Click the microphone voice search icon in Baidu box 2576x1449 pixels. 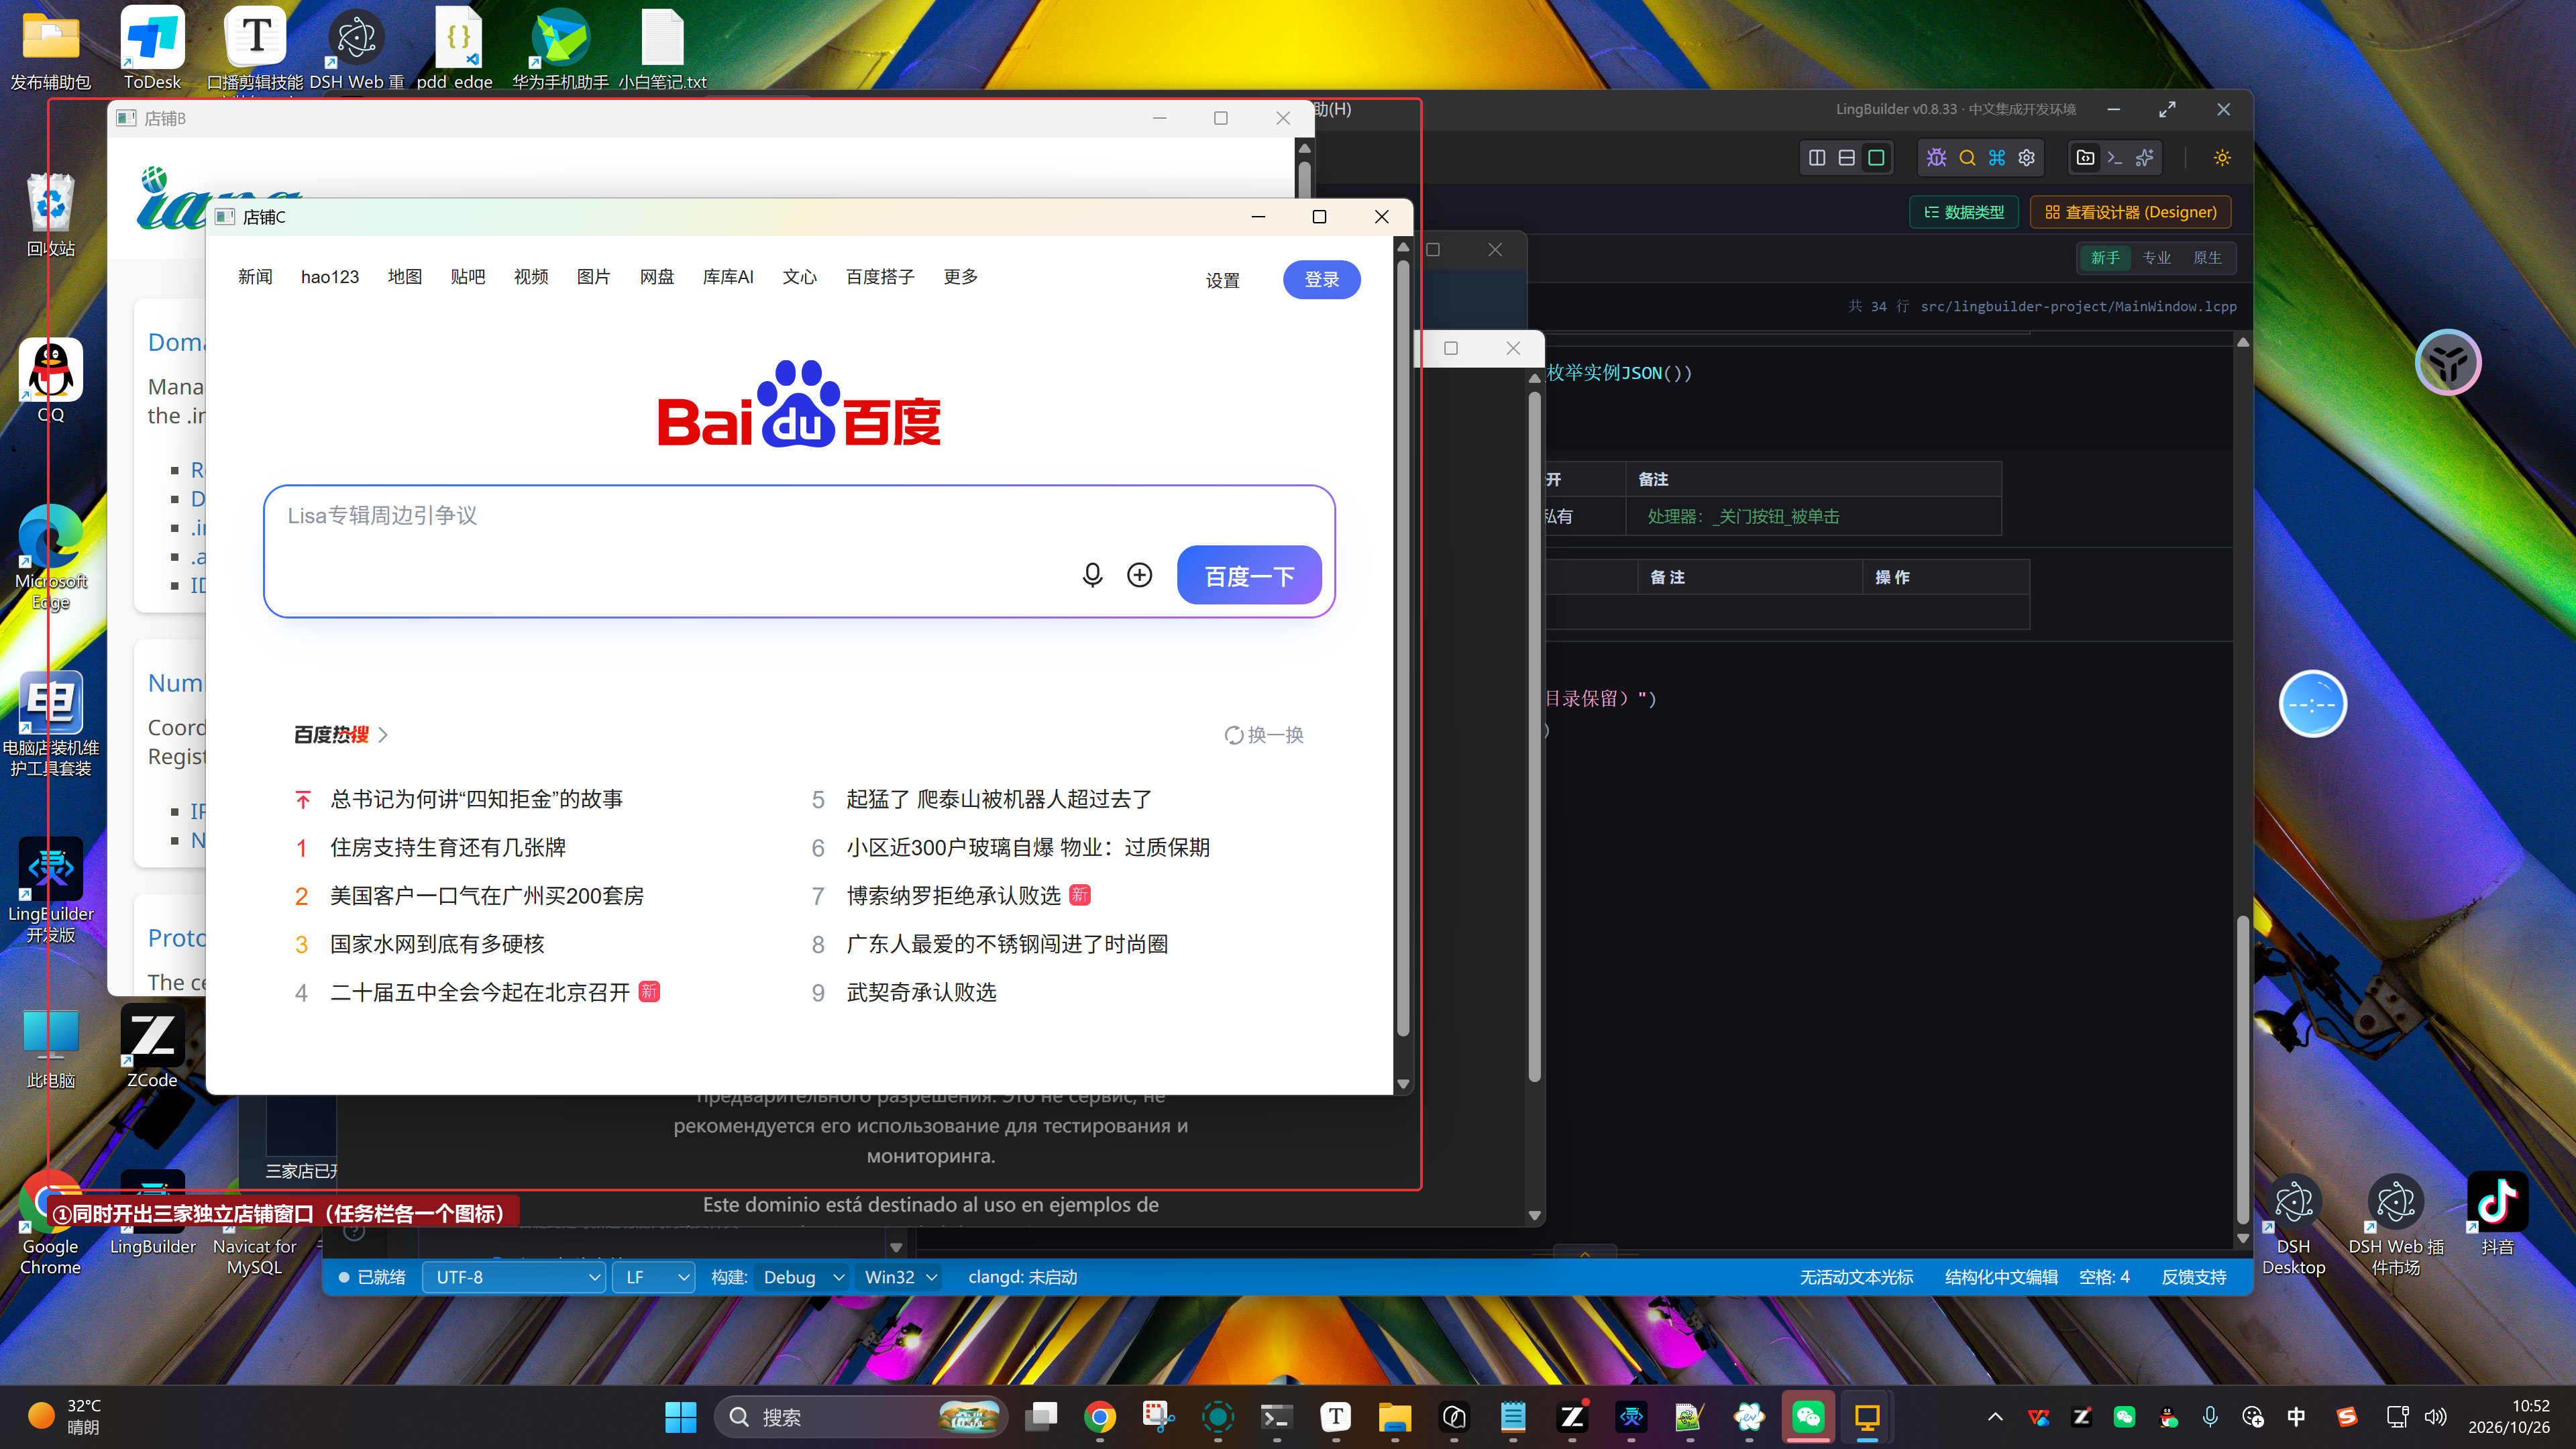coord(1092,575)
